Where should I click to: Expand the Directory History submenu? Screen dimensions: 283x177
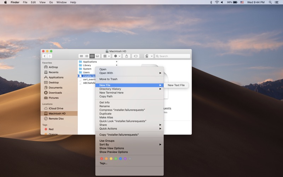point(129,89)
